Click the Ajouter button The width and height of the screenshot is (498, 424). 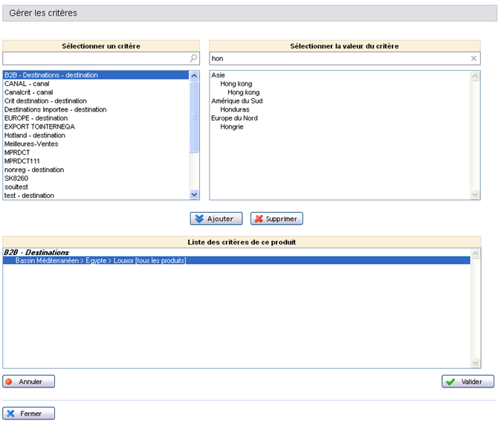pos(216,219)
